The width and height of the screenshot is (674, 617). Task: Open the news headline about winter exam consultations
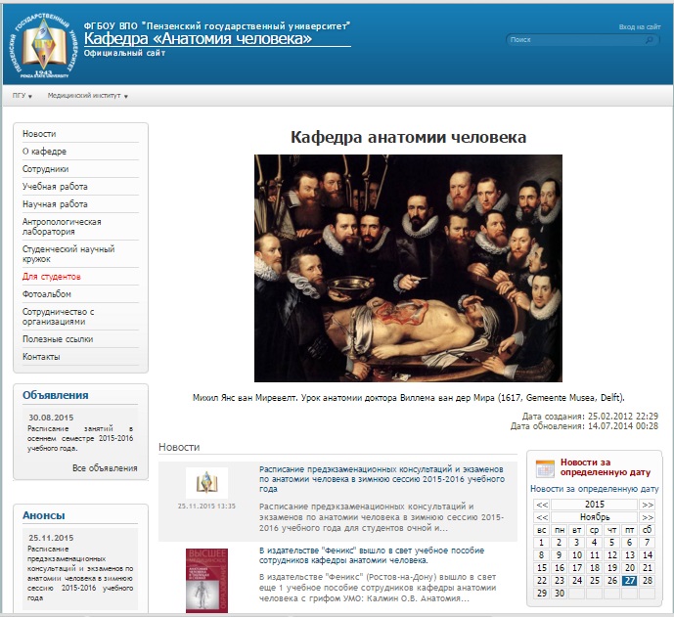coord(382,479)
